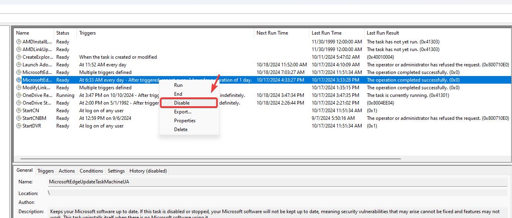Select the OneDrive Re task name
Screen dimensions: 512x218
(37, 95)
